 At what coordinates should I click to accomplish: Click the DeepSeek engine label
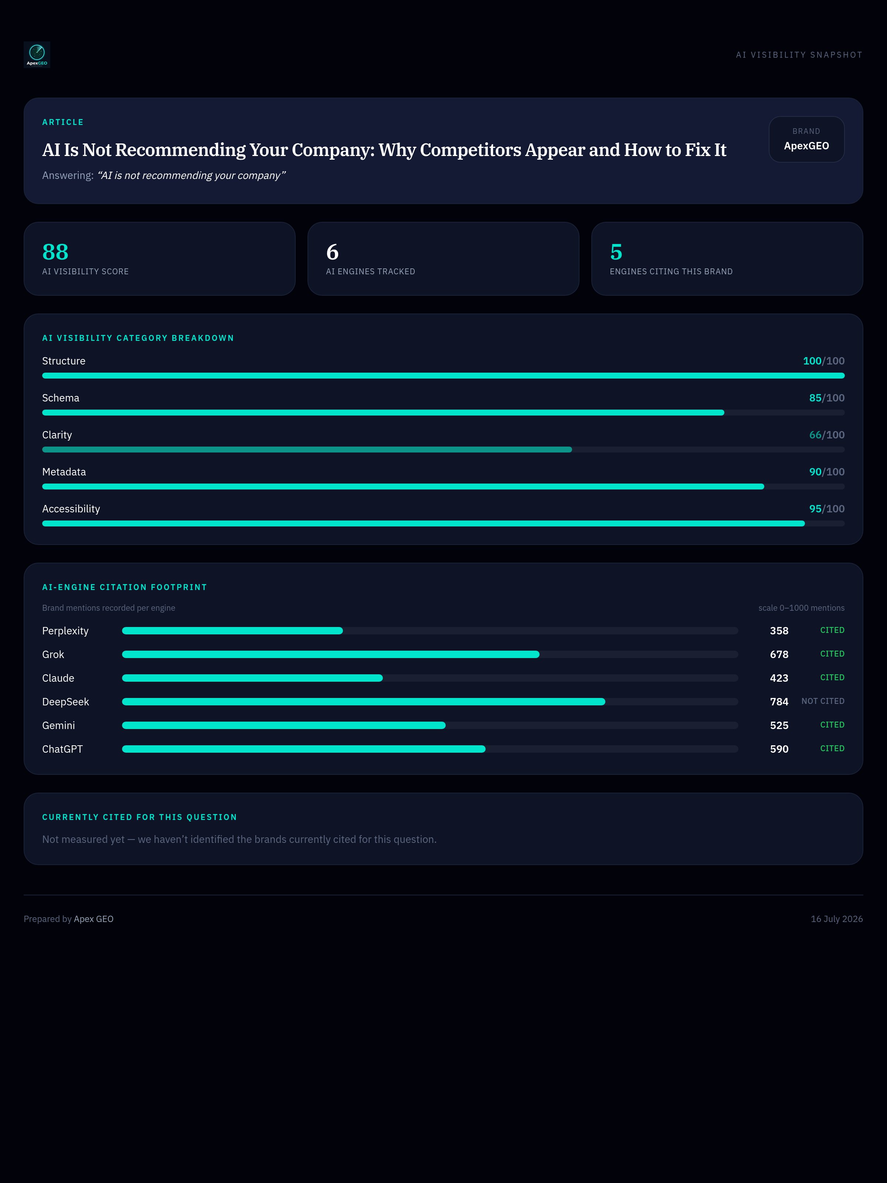[x=65, y=702]
